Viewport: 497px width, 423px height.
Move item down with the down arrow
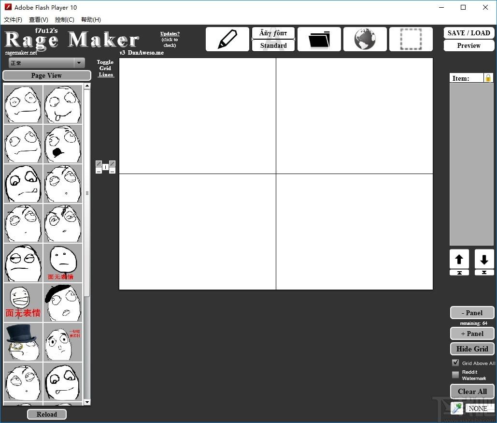[x=484, y=259]
